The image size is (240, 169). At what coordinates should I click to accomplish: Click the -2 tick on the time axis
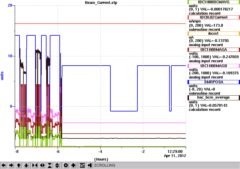click(143, 152)
